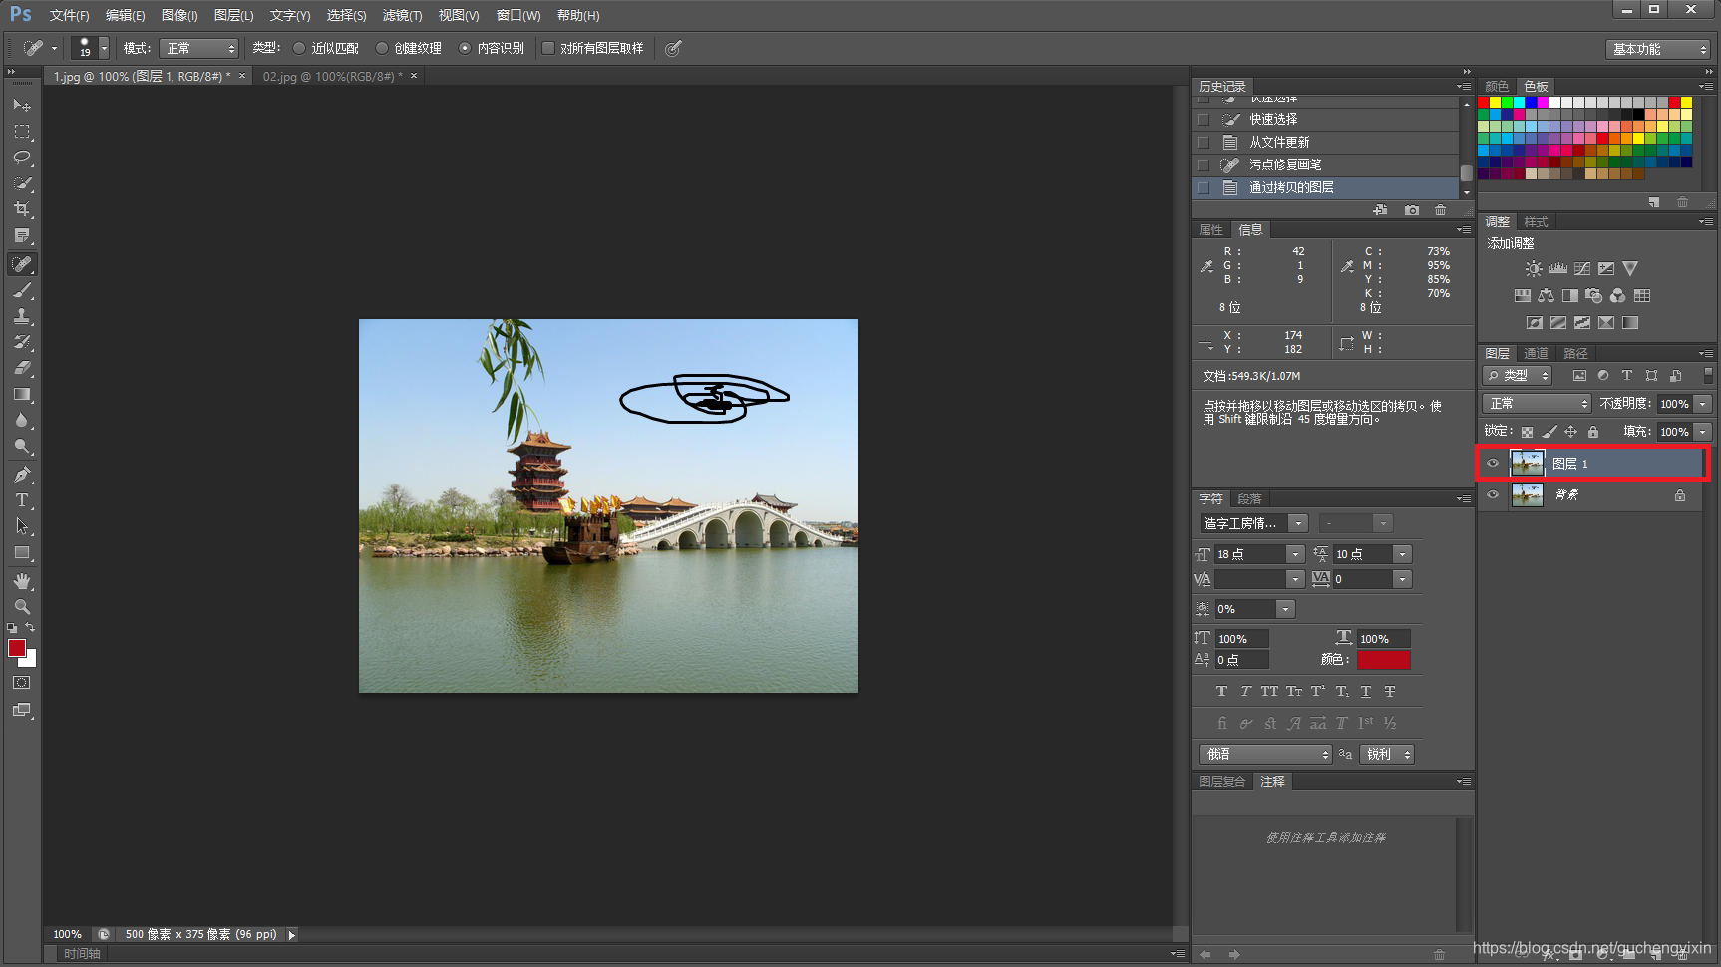
Task: Toggle lock transparent pixels in Layers
Action: tap(1527, 432)
